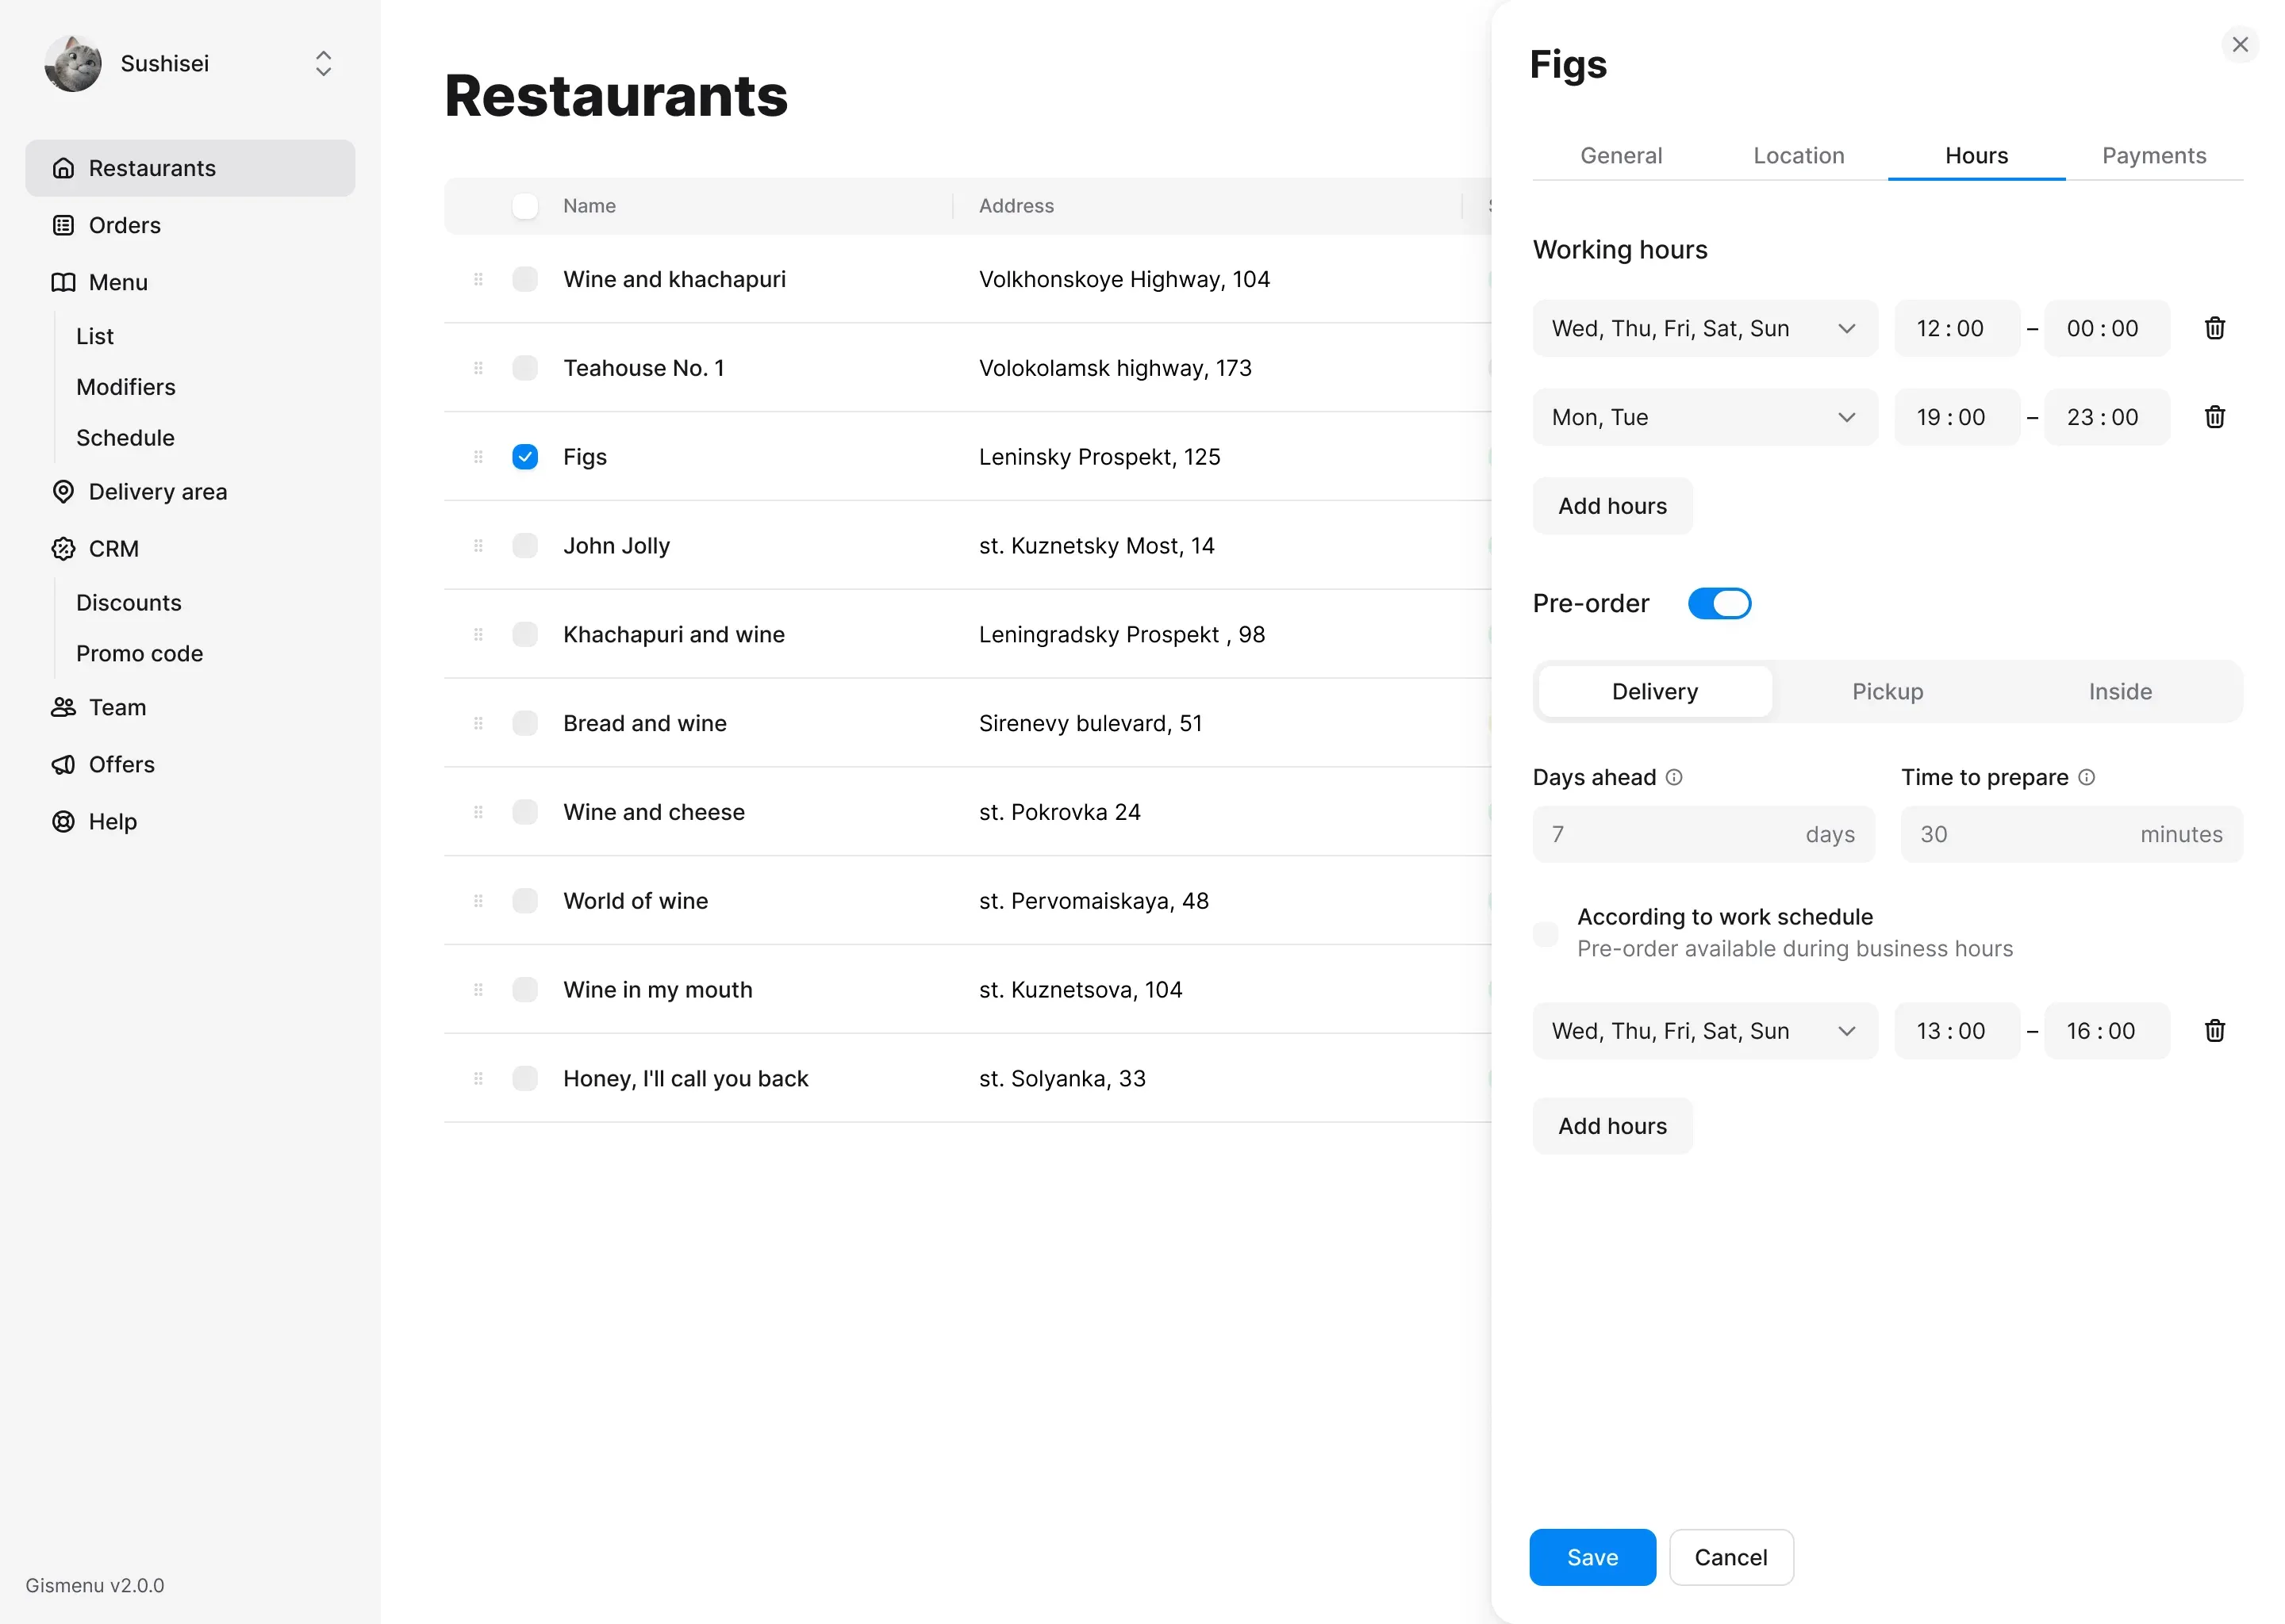
Task: Select the Inside pre-order segment
Action: point(2120,691)
